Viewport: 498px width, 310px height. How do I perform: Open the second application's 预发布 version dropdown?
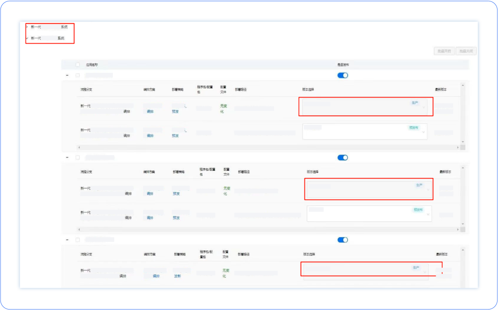[x=369, y=214]
